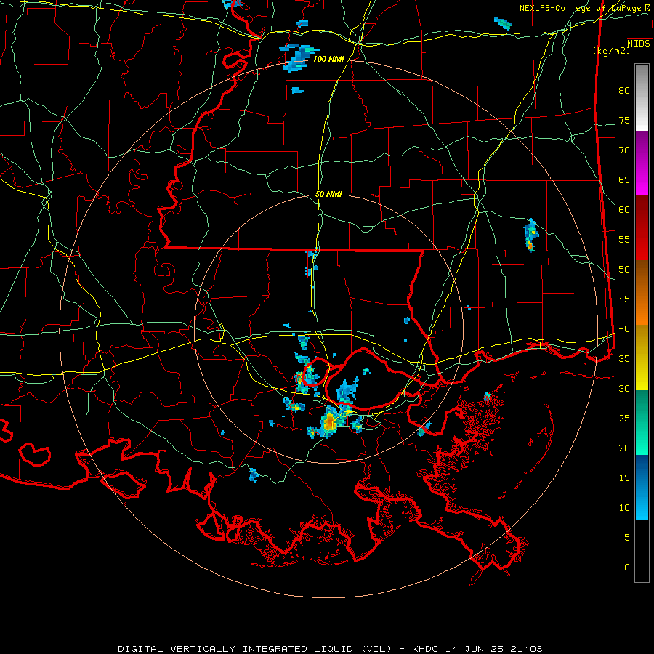Click the NIDS label

639,44
